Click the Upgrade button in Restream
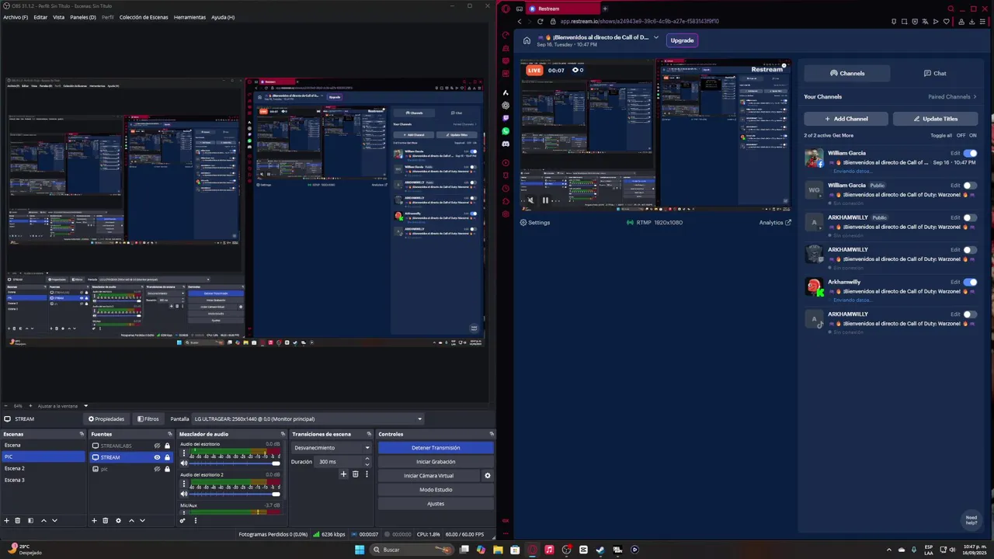 [682, 40]
